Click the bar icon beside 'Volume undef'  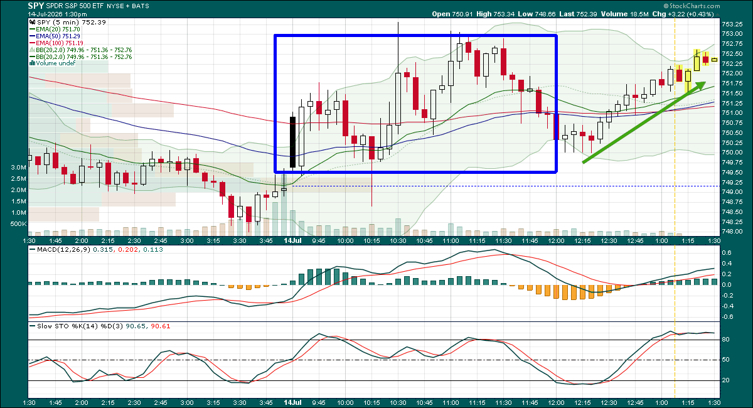pyautogui.click(x=32, y=63)
